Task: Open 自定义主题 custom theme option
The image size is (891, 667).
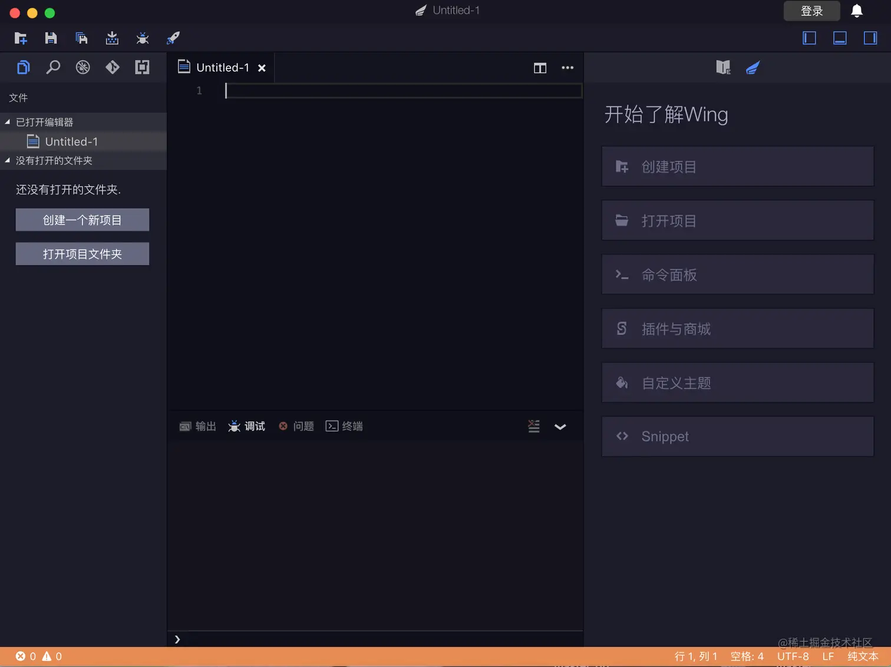Action: coord(738,383)
